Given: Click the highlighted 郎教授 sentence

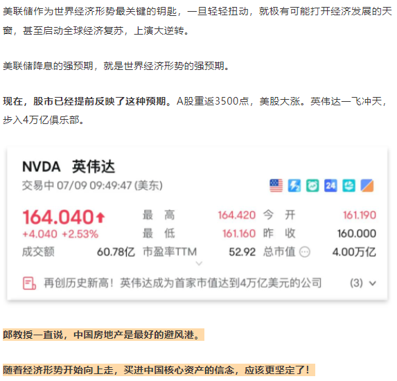Looking at the screenshot, I should (103, 335).
